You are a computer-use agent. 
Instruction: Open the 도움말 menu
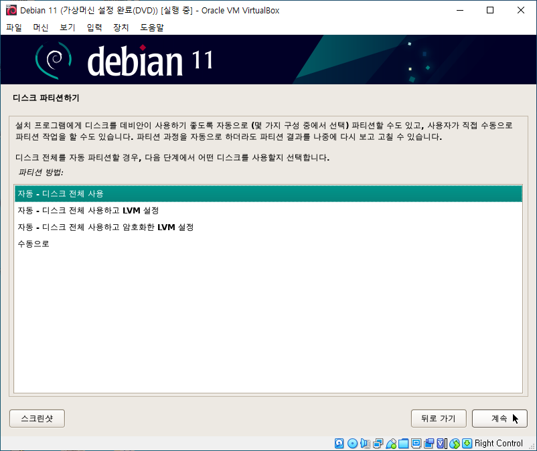[152, 27]
